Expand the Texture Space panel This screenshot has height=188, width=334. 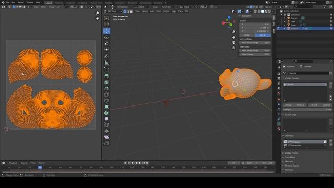(x=291, y=166)
